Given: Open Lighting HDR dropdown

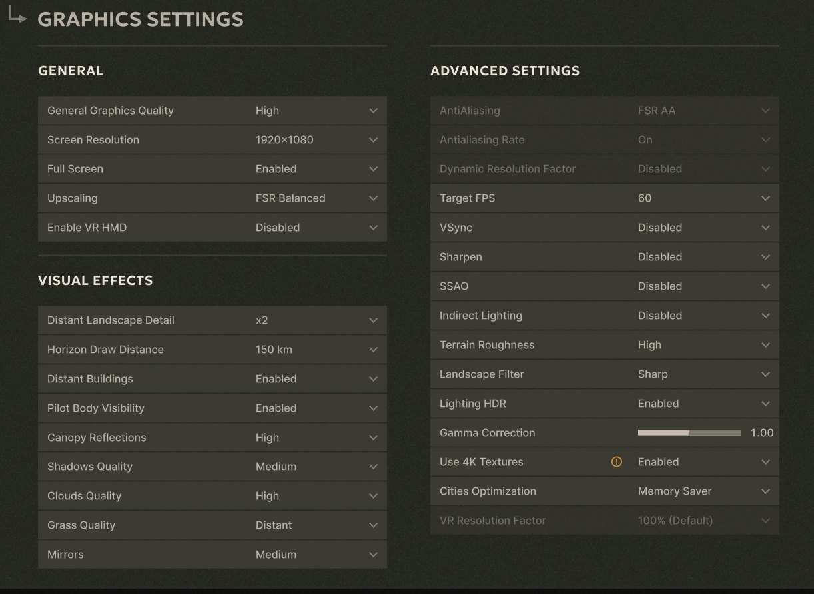Looking at the screenshot, I should [x=605, y=404].
